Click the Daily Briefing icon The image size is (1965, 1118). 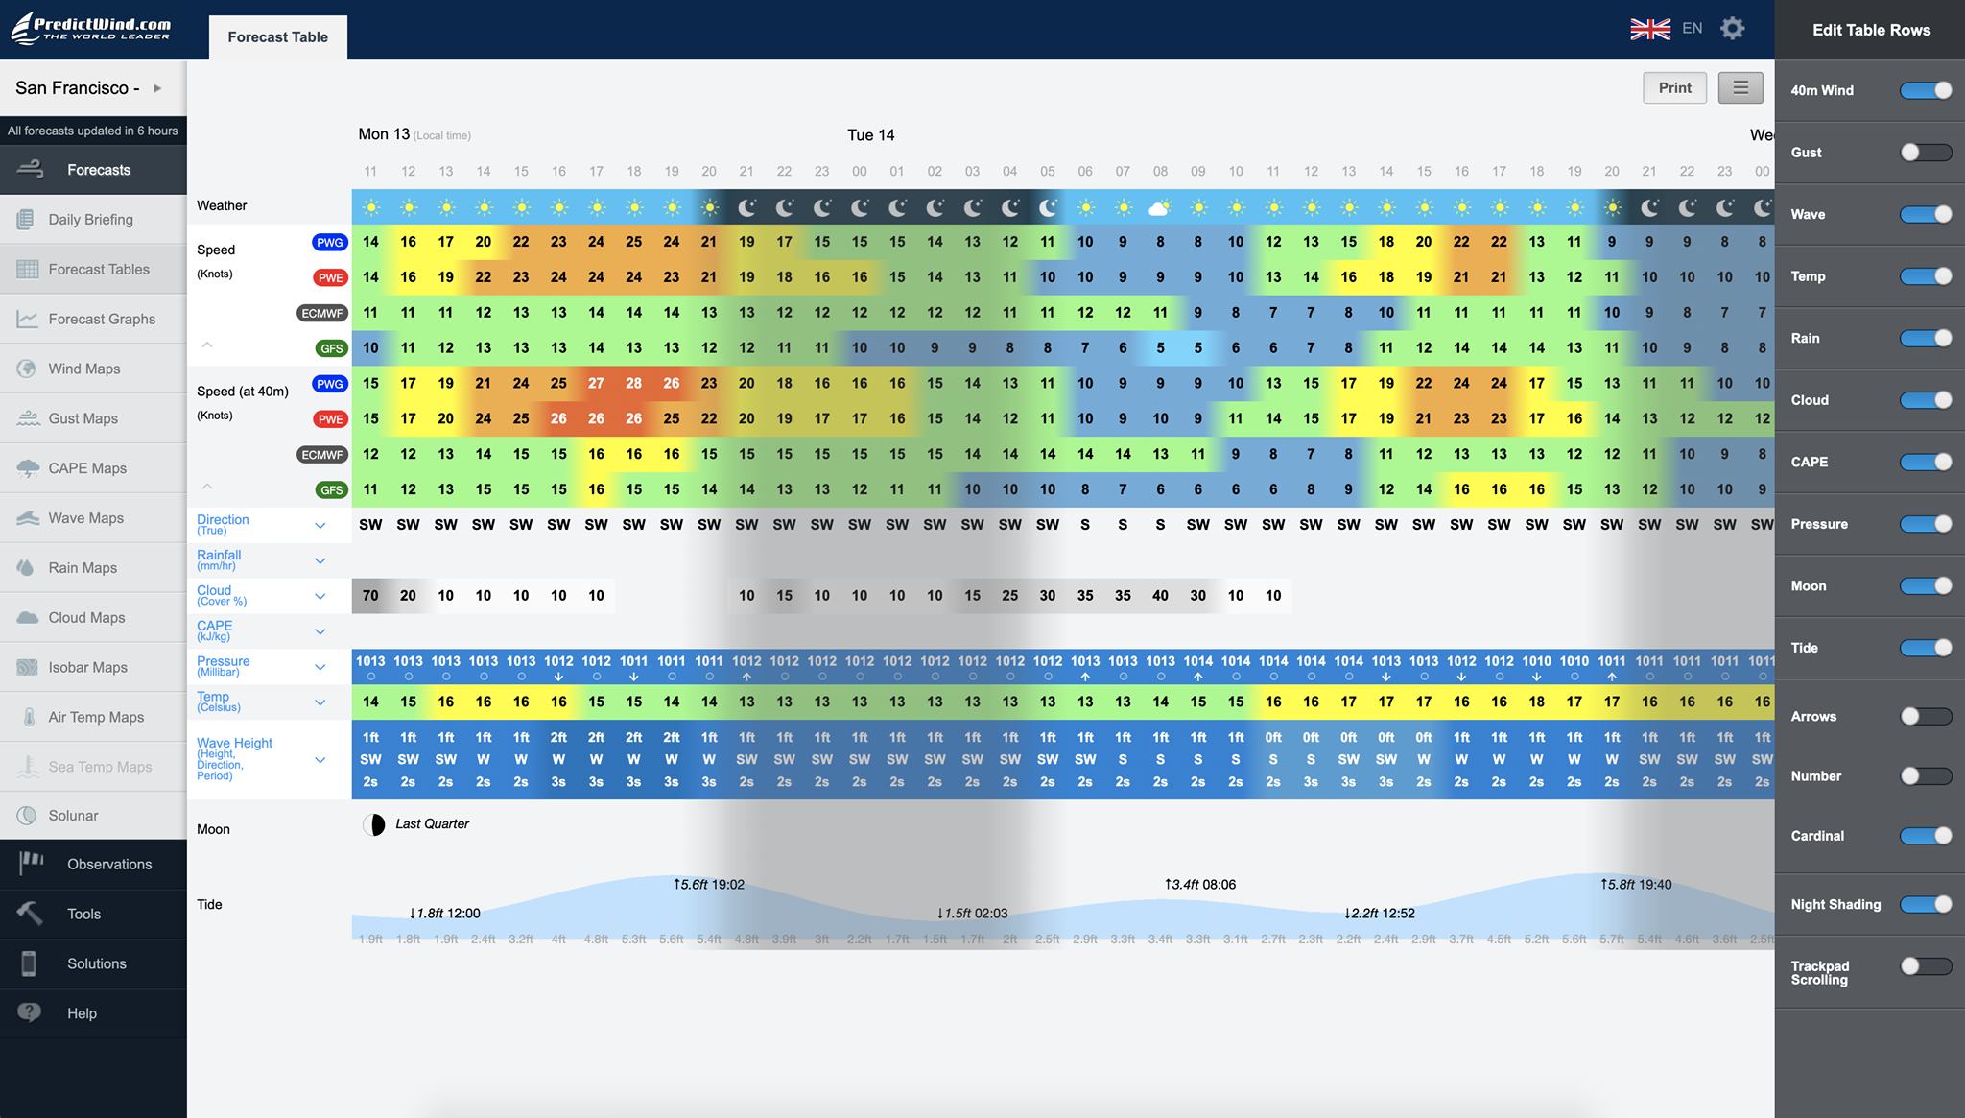(26, 220)
